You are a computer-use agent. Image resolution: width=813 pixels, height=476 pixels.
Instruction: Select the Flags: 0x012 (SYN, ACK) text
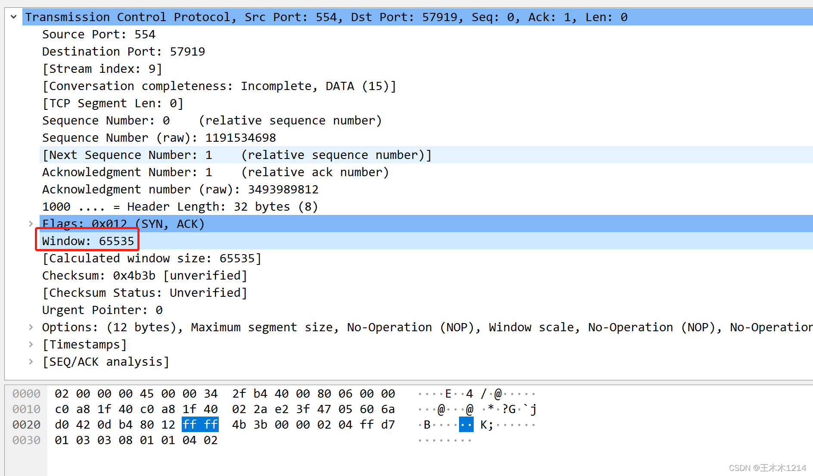click(123, 224)
